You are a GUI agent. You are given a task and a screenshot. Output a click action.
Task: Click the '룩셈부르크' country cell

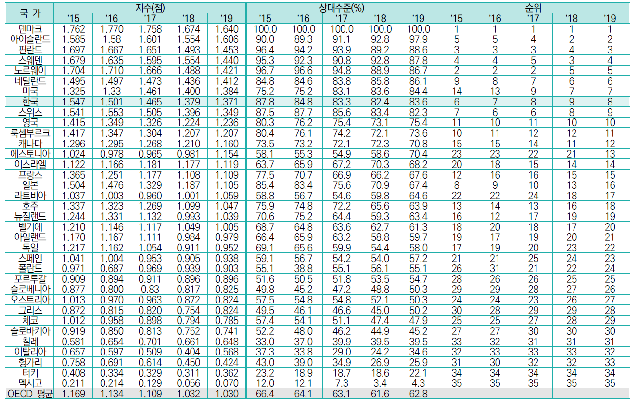[30, 133]
